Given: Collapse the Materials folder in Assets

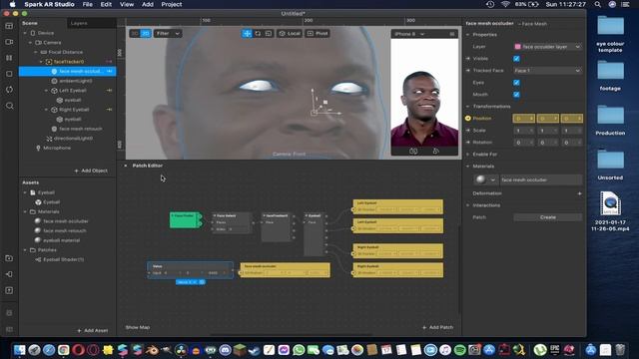Looking at the screenshot, I should (25, 211).
